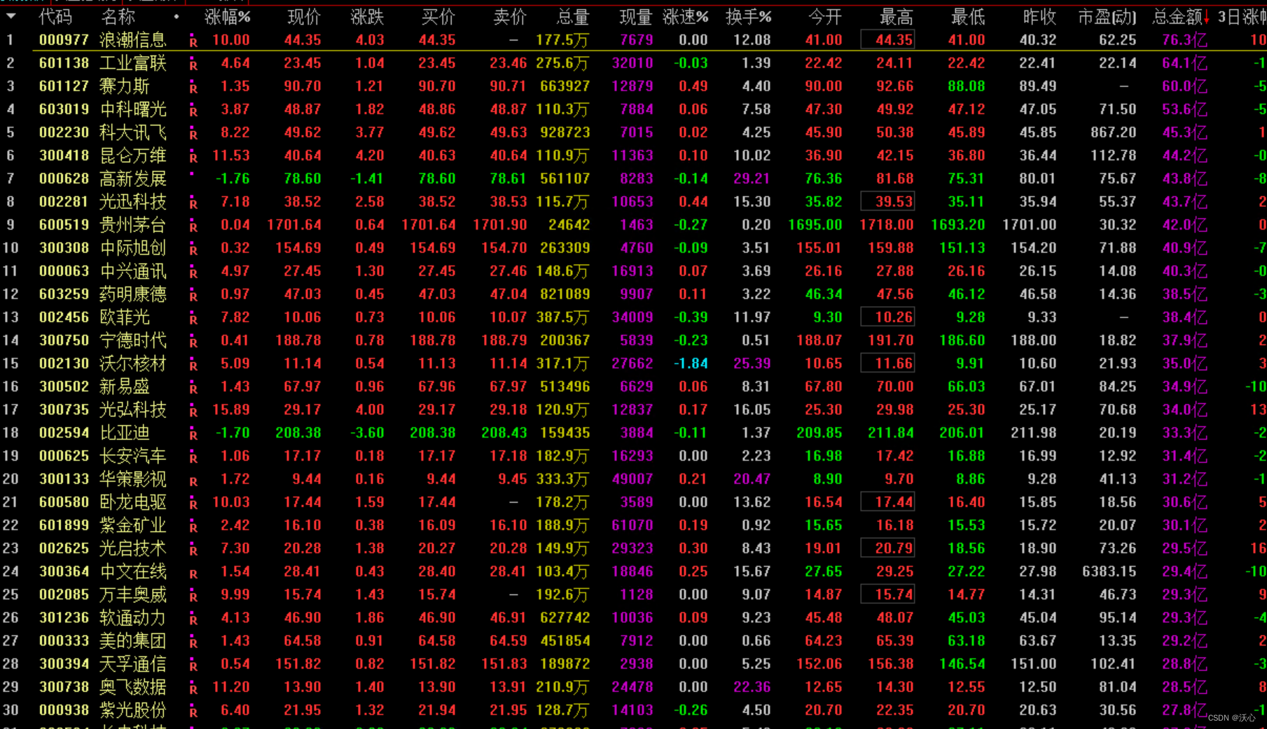
Task: Sort by the 名称 column header
Action: tap(118, 16)
